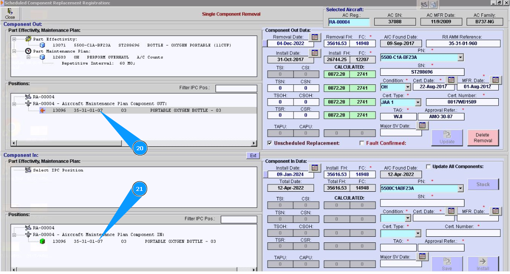This screenshot has height=274, width=510.
Task: Open Component Out MFR. Date calendar
Action: pyautogui.click(x=495, y=80)
